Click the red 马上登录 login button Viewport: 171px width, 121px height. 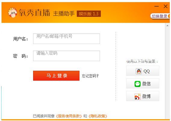pyautogui.click(x=56, y=76)
